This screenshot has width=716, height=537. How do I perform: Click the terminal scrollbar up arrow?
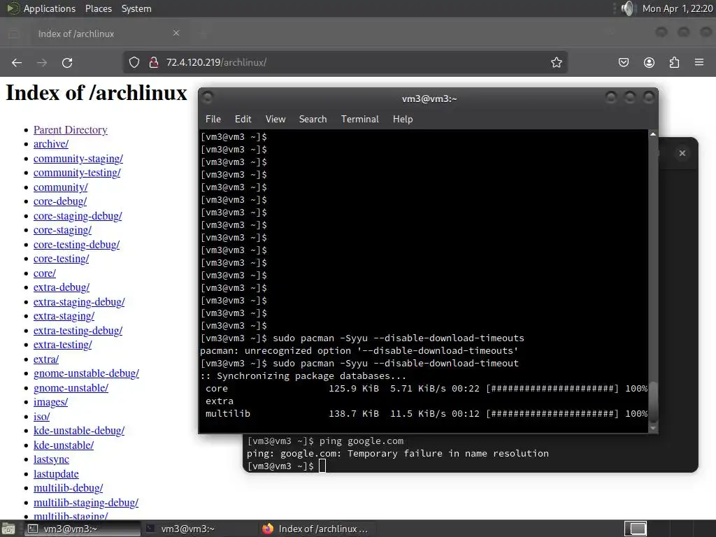tap(653, 134)
